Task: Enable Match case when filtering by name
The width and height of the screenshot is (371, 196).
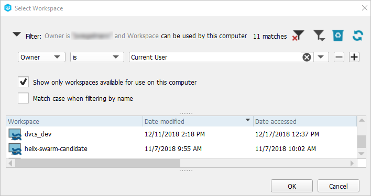Action: pos(23,98)
